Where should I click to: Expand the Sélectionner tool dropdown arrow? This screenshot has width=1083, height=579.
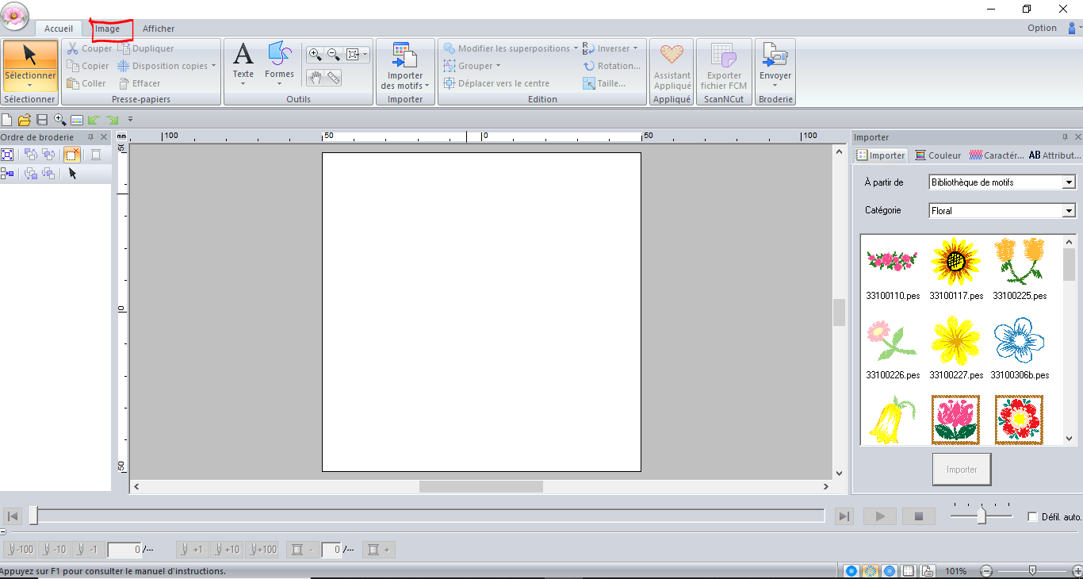point(29,86)
